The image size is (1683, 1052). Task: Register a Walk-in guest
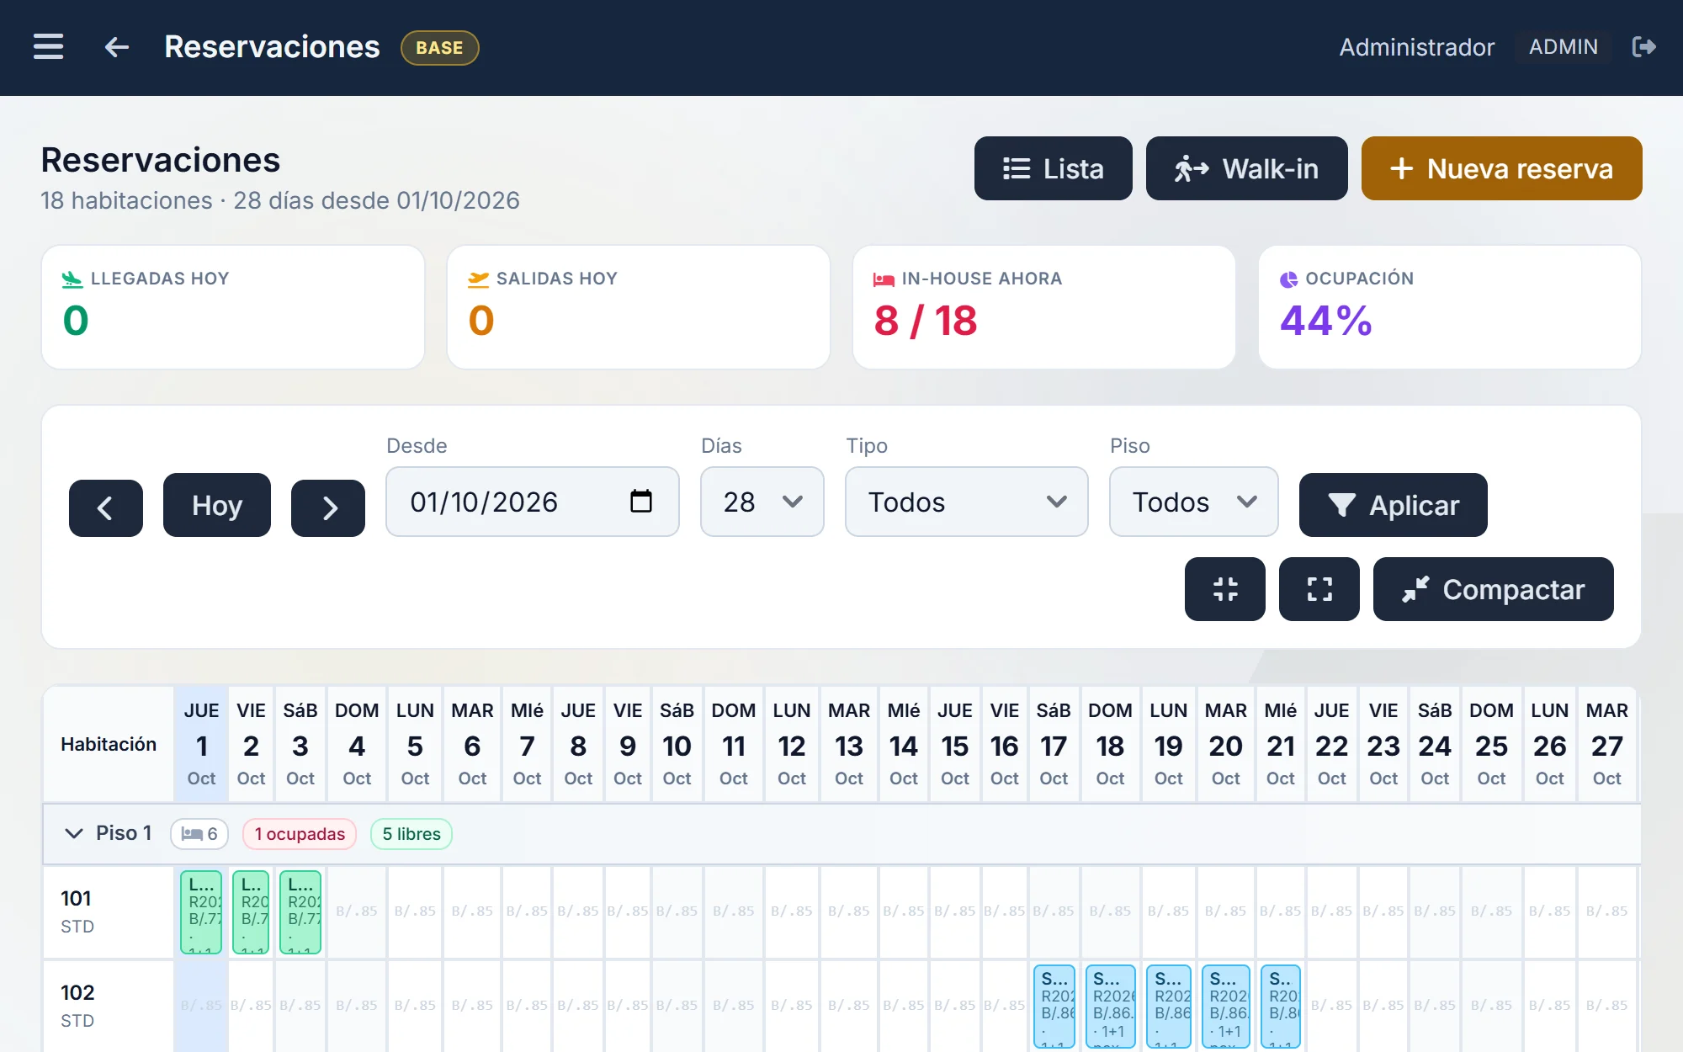1246,168
